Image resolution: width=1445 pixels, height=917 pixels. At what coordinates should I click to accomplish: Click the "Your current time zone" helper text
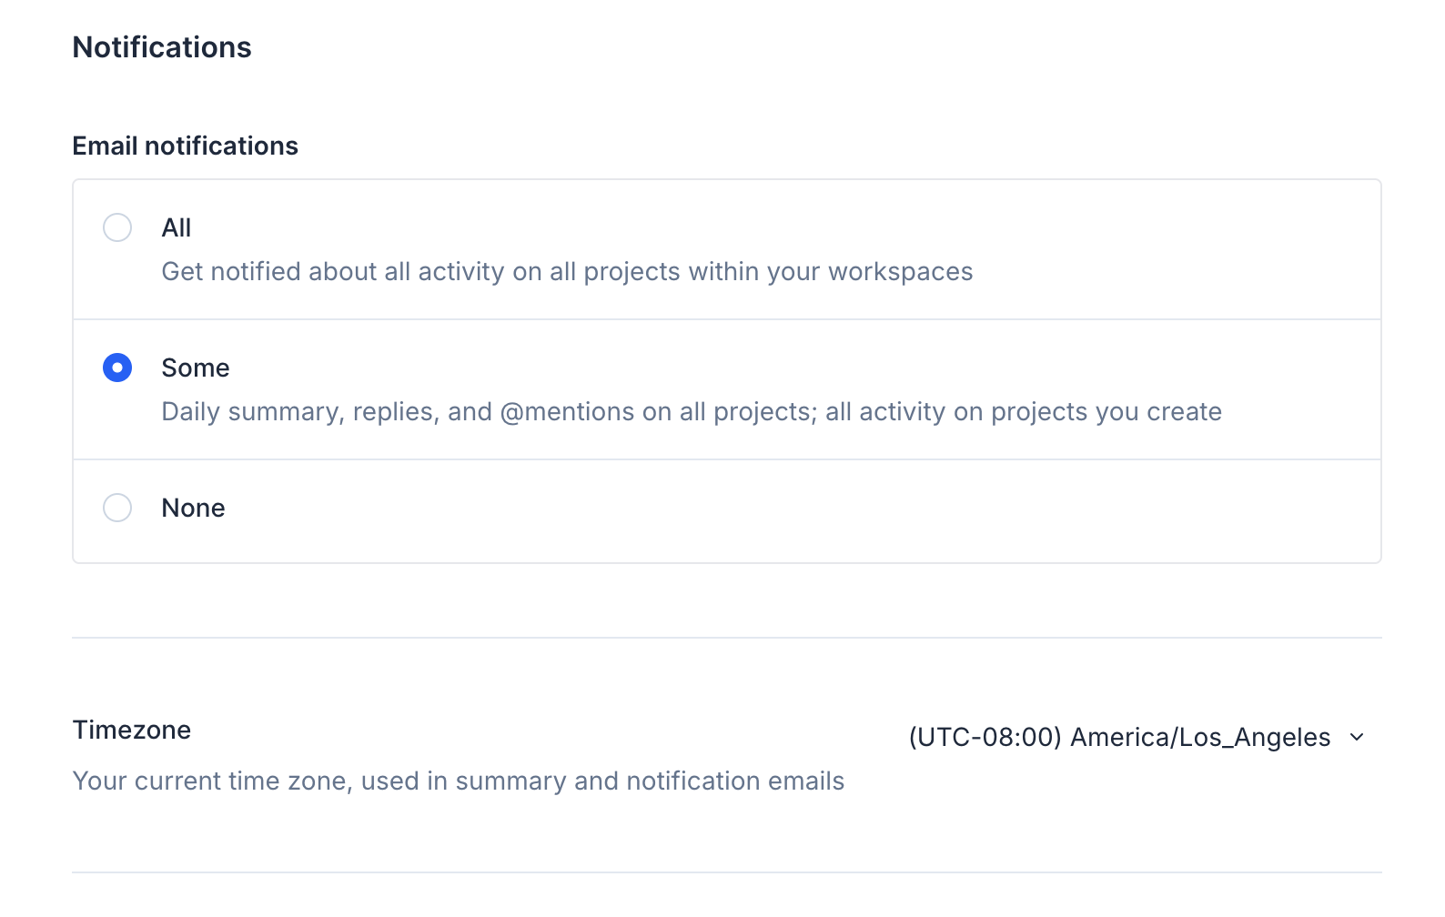click(x=458, y=781)
